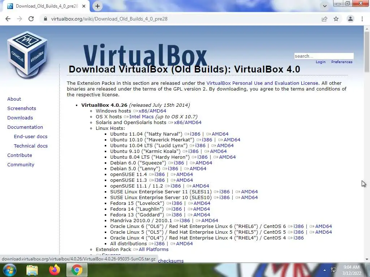Download Fedora 15 Lovelock AMD64
The image size is (370, 277).
pyautogui.click(x=202, y=203)
